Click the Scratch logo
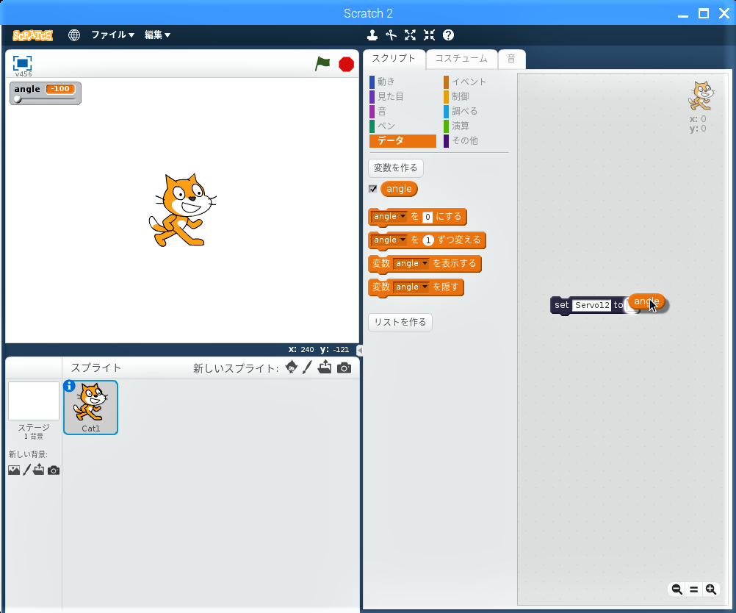Viewport: 736px width, 613px height. tap(32, 35)
